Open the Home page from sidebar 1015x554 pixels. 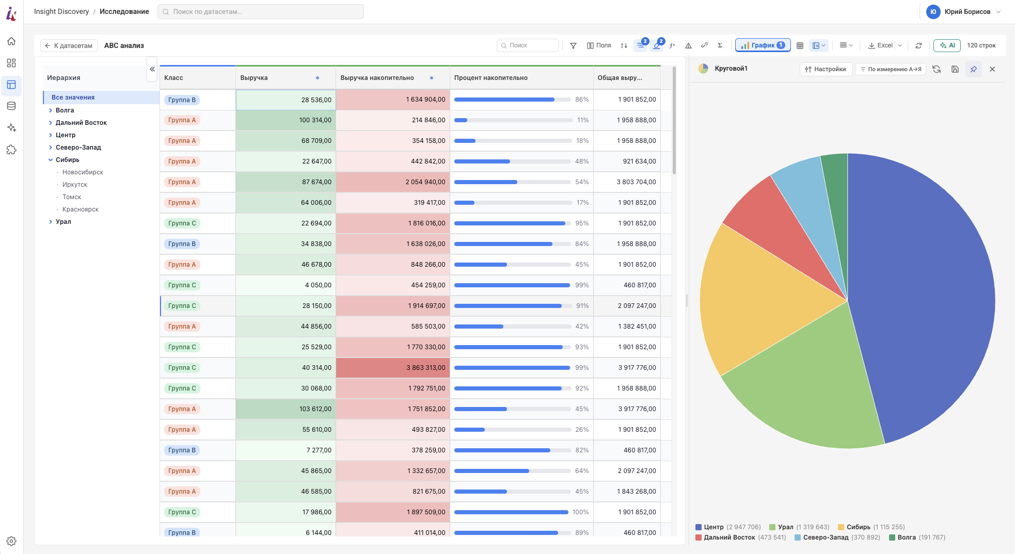[11, 41]
